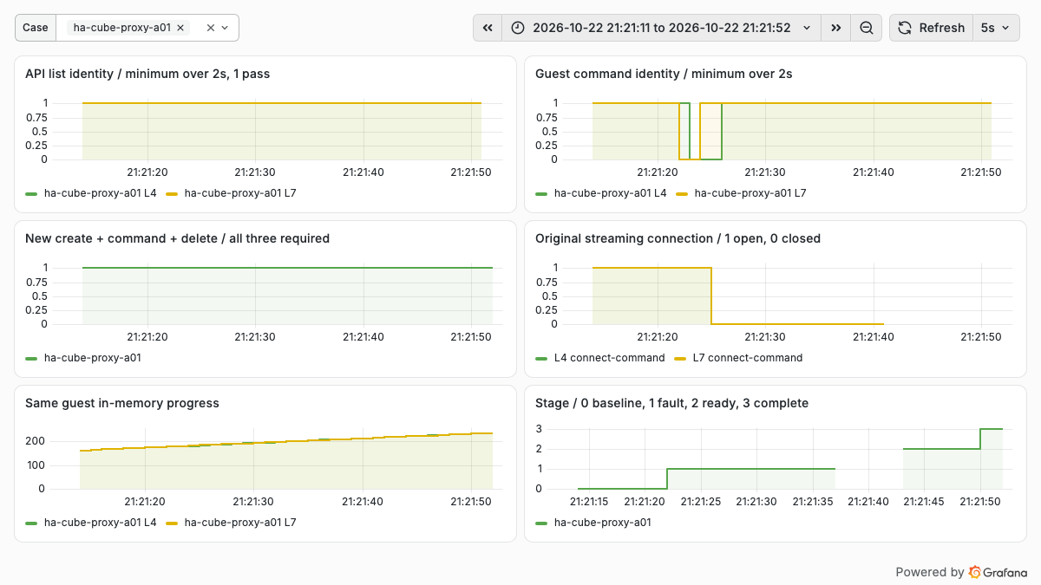
Task: Toggle L4 connect-command legend series
Action: (610, 358)
